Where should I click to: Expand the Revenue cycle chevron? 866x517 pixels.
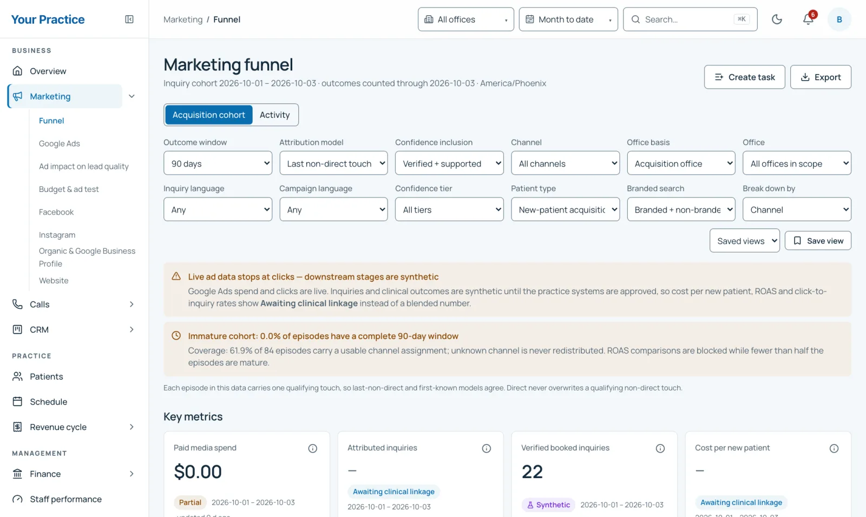point(132,427)
